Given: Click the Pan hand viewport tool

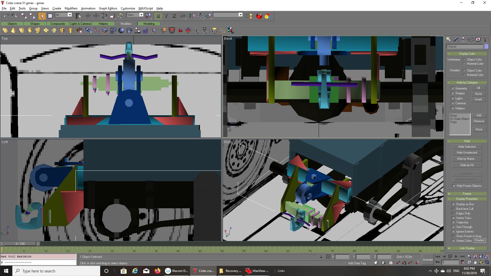Looking at the screenshot, I should click(475, 262).
